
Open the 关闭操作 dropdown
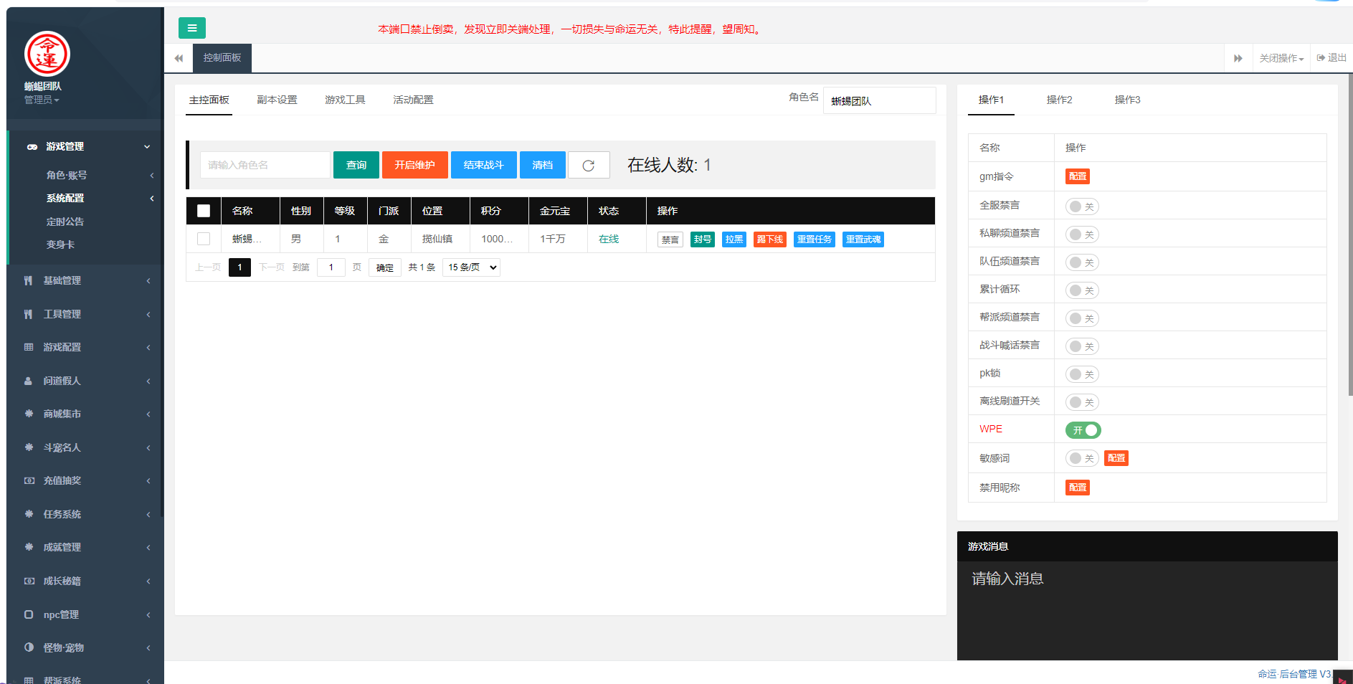[x=1281, y=58]
